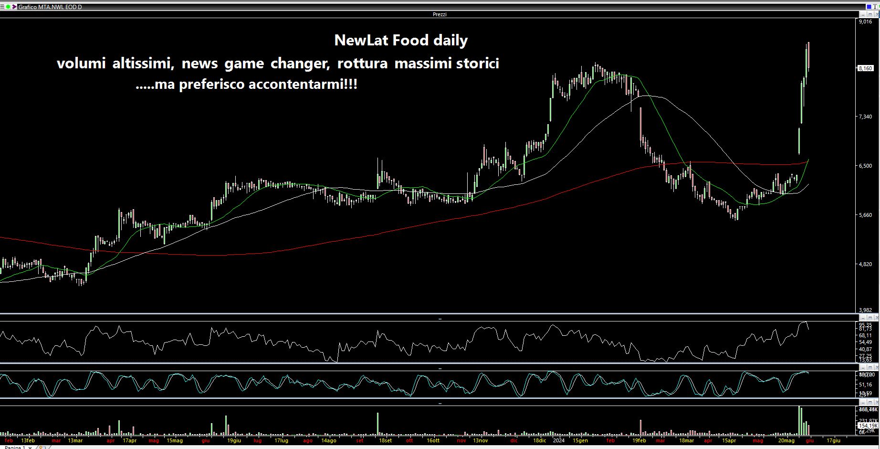880x449 pixels.
Task: Select the NewLat Food daily annotation
Action: click(401, 40)
